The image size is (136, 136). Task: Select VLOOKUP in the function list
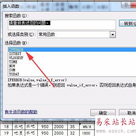[72, 58]
